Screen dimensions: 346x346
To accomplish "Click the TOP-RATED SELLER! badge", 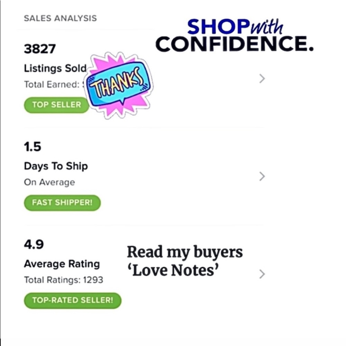I will coord(73,300).
